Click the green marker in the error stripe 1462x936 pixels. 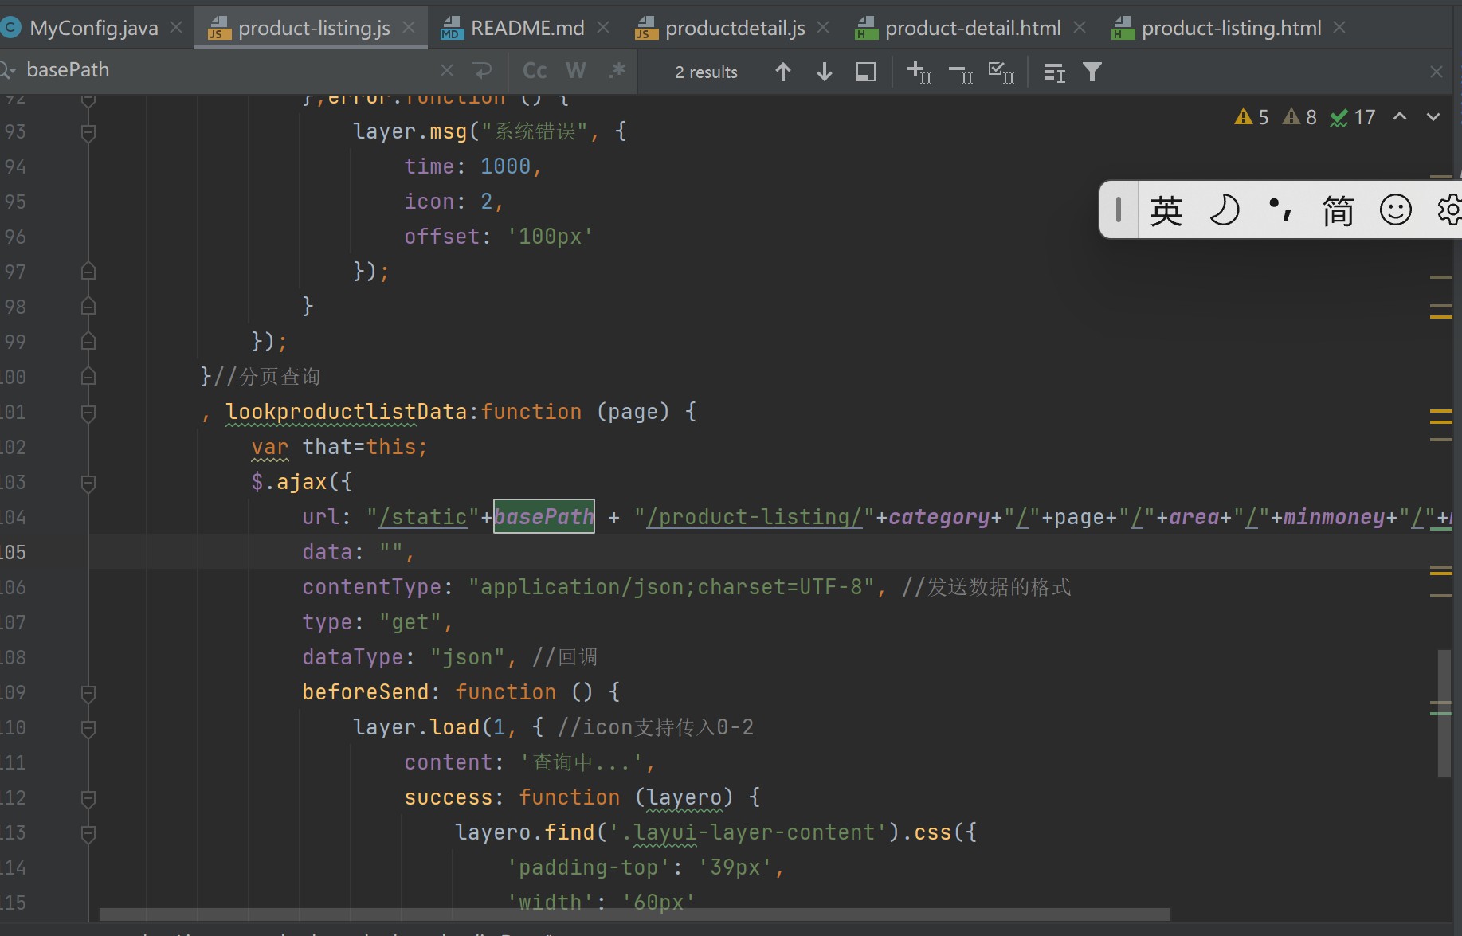tap(1440, 713)
